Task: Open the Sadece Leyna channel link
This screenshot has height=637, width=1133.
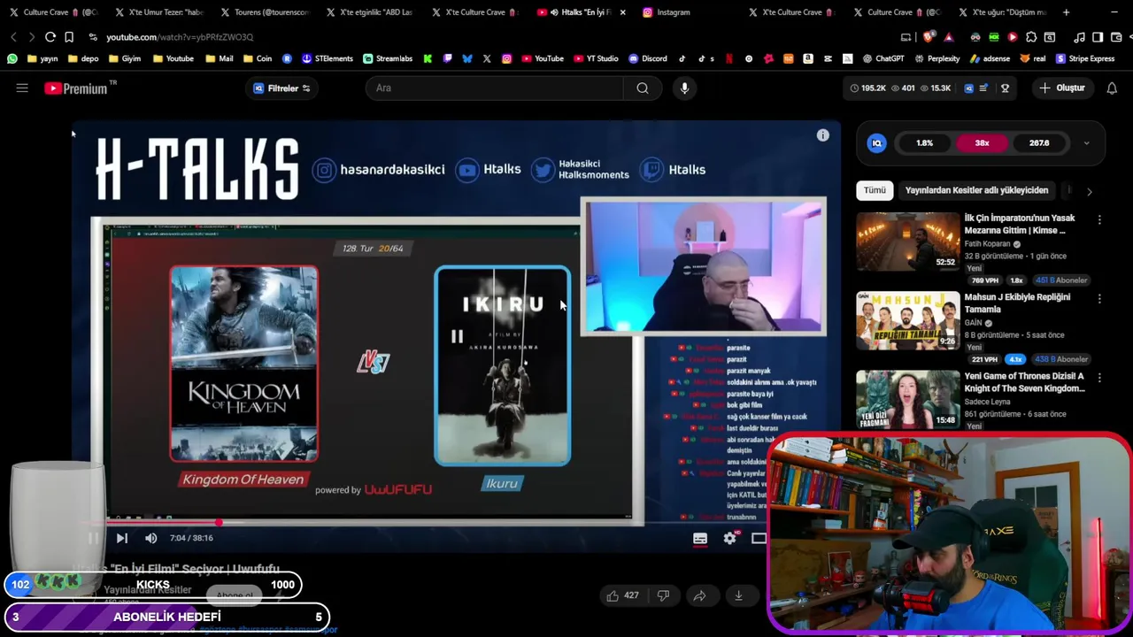Action: [x=988, y=402]
